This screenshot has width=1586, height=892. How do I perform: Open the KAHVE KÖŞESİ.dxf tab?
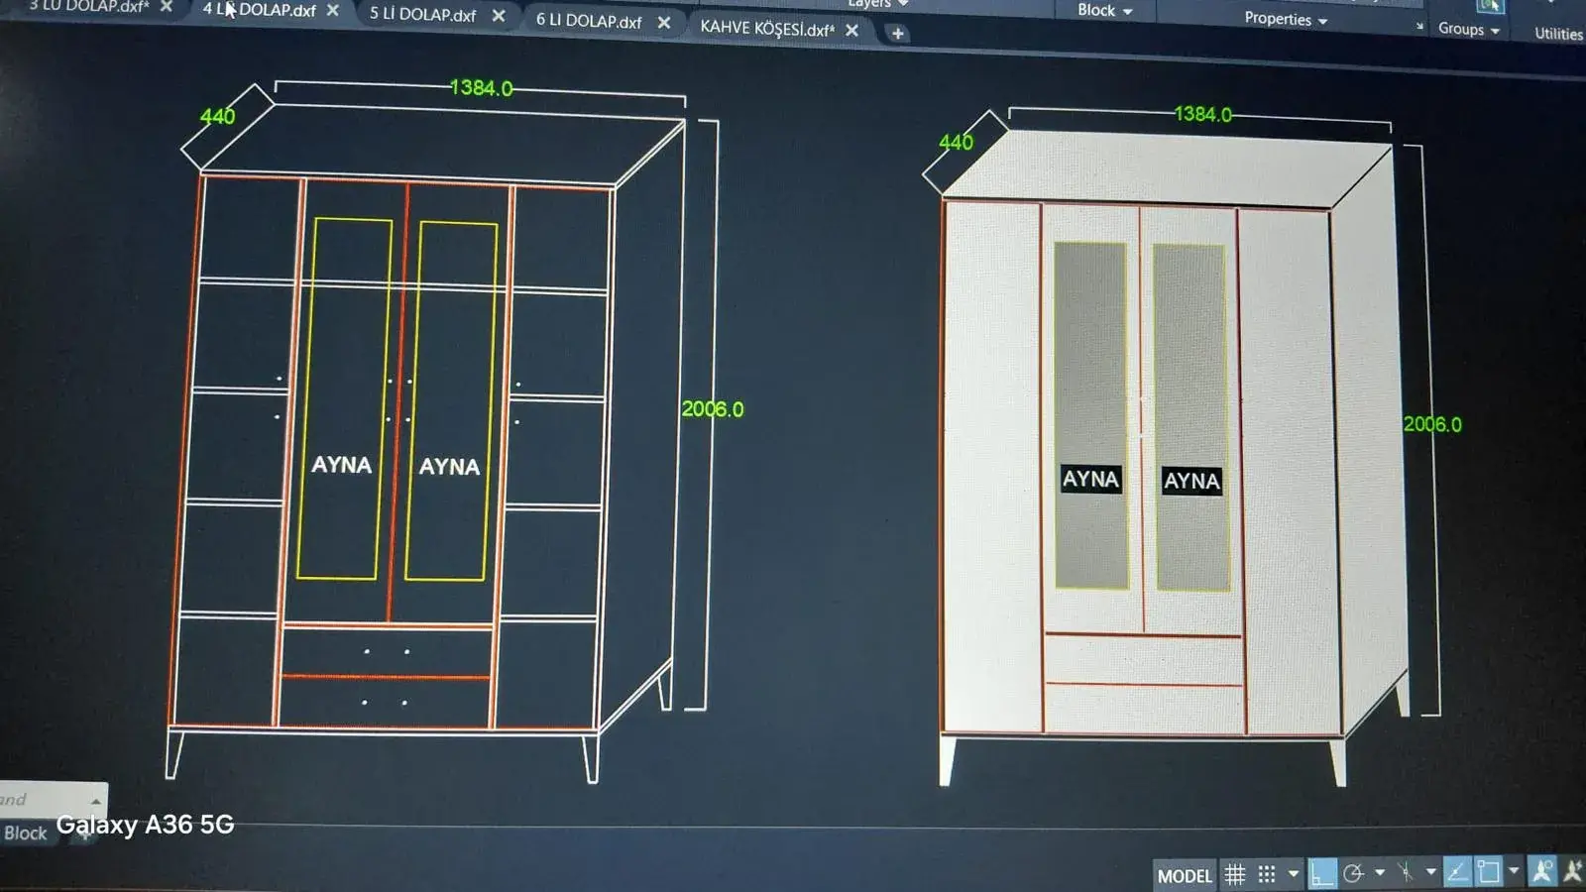pos(767,28)
